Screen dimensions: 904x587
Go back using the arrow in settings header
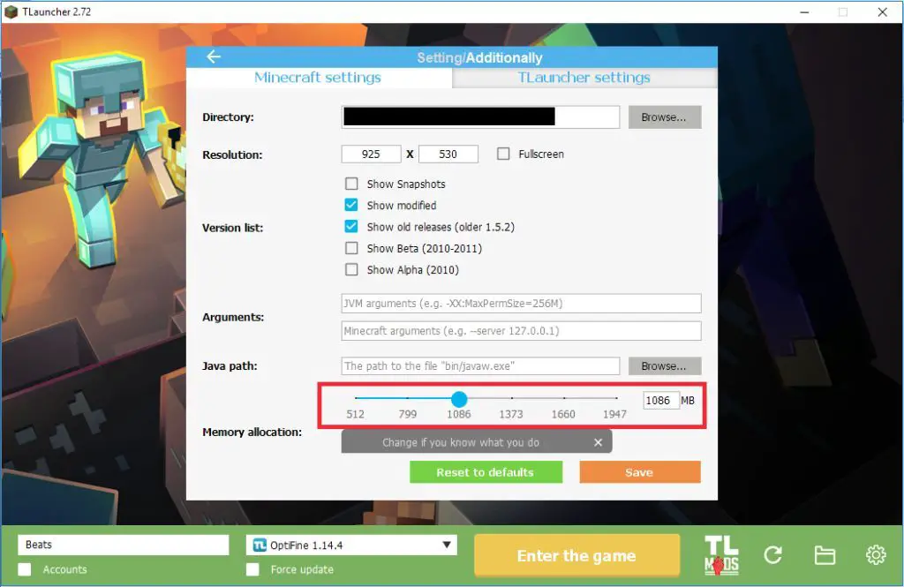pos(214,56)
